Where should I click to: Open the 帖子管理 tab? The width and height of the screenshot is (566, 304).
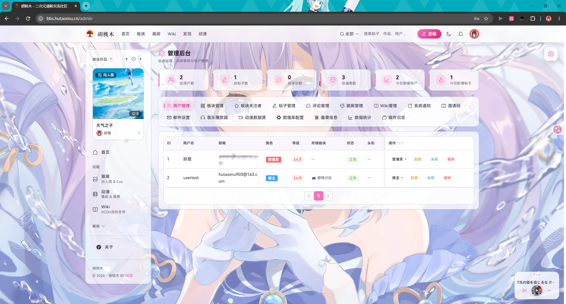[x=284, y=106]
